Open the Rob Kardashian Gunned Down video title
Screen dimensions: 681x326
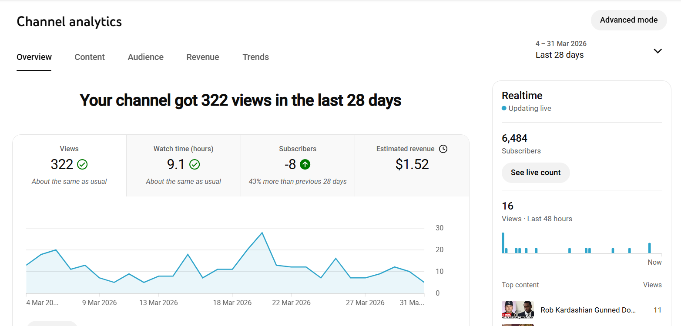[588, 310]
